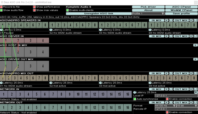Select channel 1 in ASIO Driver In

[6, 40]
